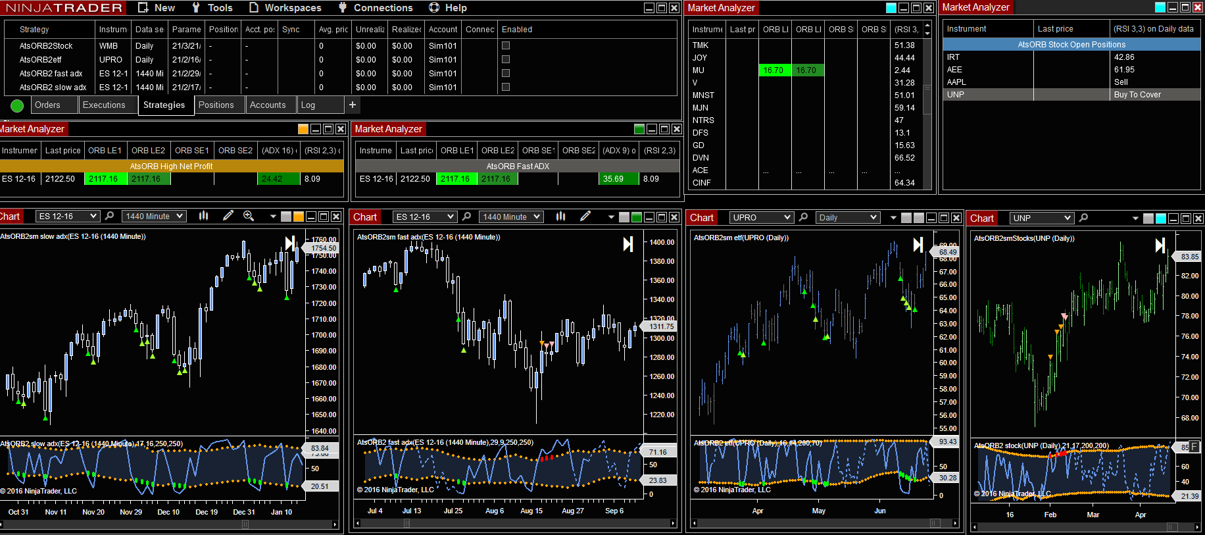This screenshot has height=535, width=1205.
Task: Click instrument search magnifier in slow adx chart
Action: (110, 216)
